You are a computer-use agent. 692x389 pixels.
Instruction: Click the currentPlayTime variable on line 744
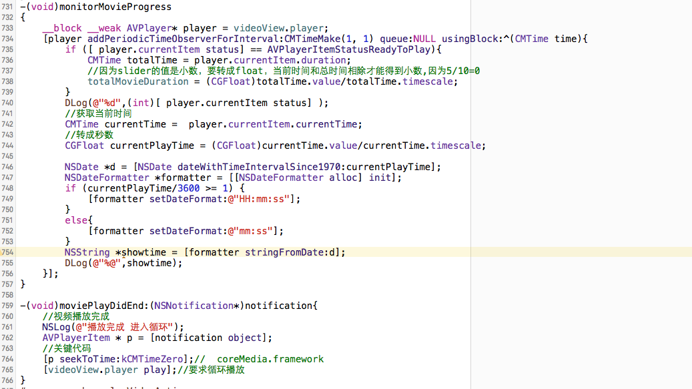click(x=152, y=145)
